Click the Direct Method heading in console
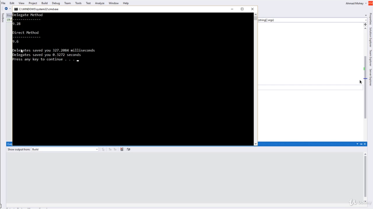This screenshot has width=373, height=209. [25, 32]
